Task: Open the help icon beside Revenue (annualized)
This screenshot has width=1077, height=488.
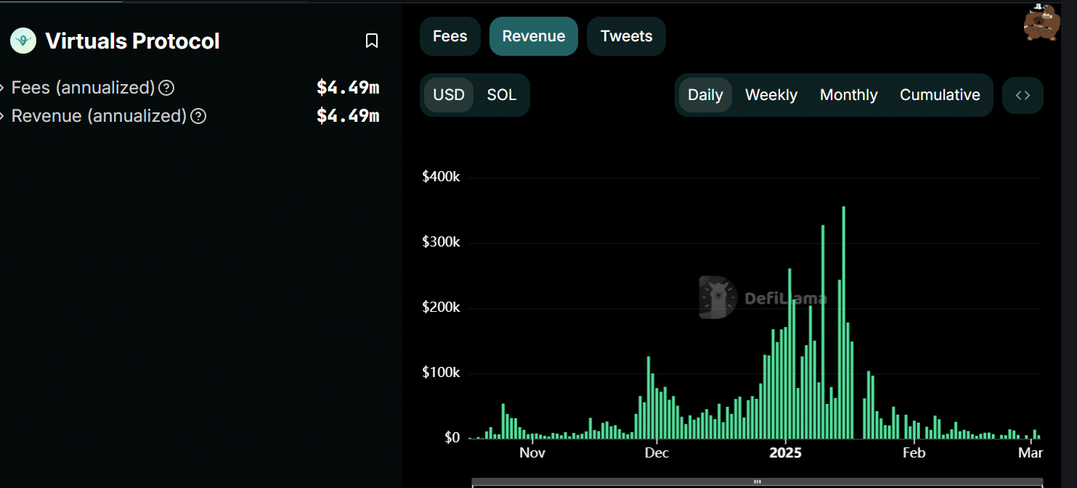Action: point(198,116)
